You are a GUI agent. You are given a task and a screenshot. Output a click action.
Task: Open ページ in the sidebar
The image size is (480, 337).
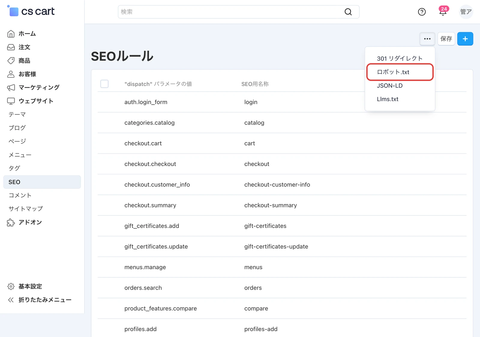[17, 141]
